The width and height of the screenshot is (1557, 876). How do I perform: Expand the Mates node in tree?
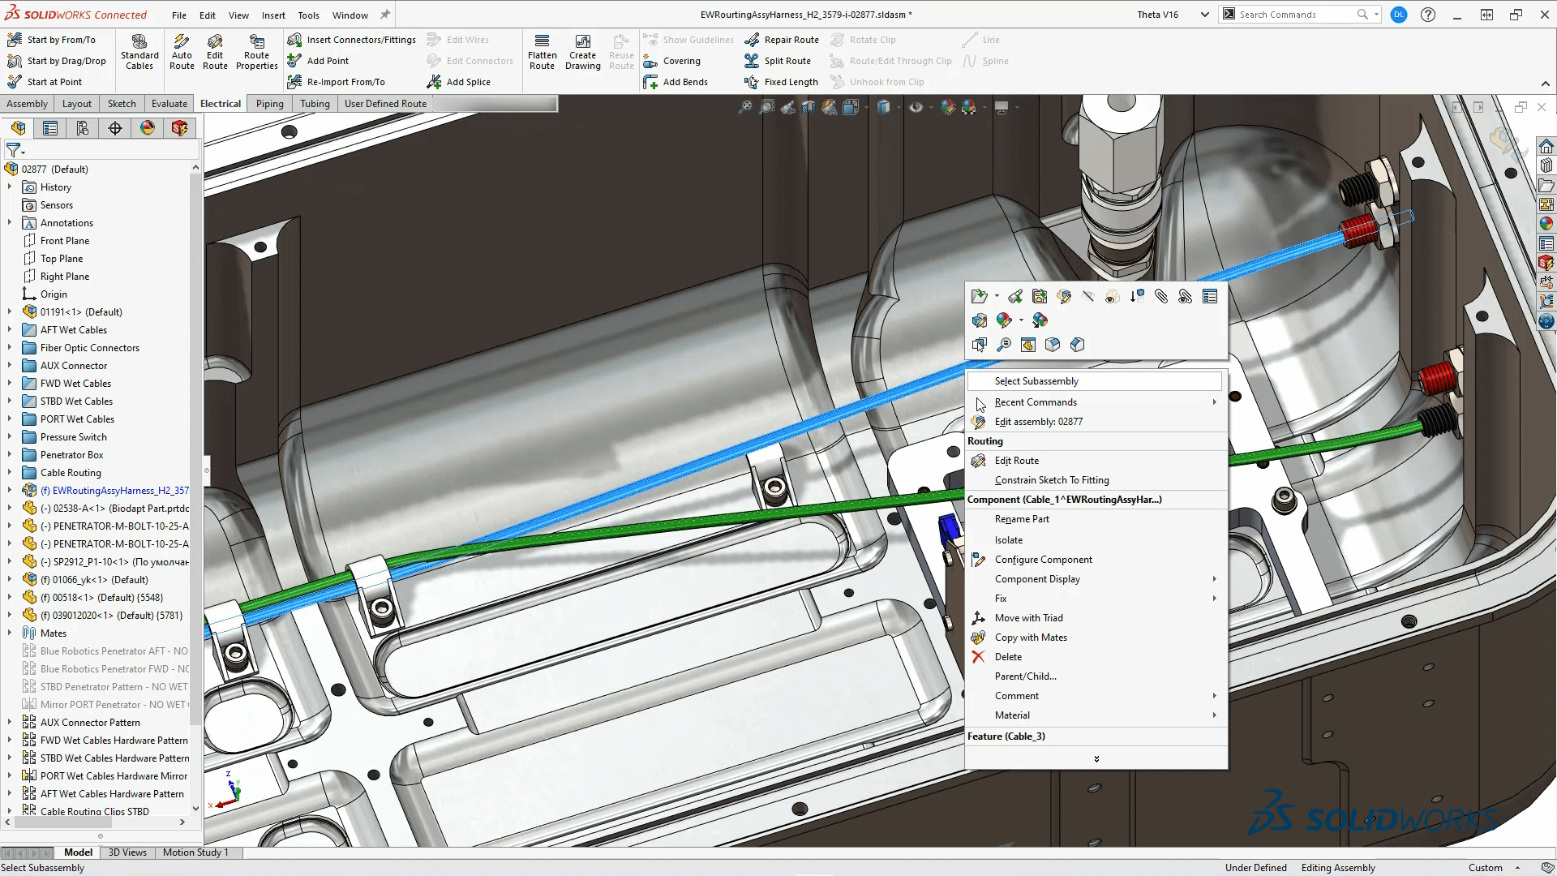point(10,633)
